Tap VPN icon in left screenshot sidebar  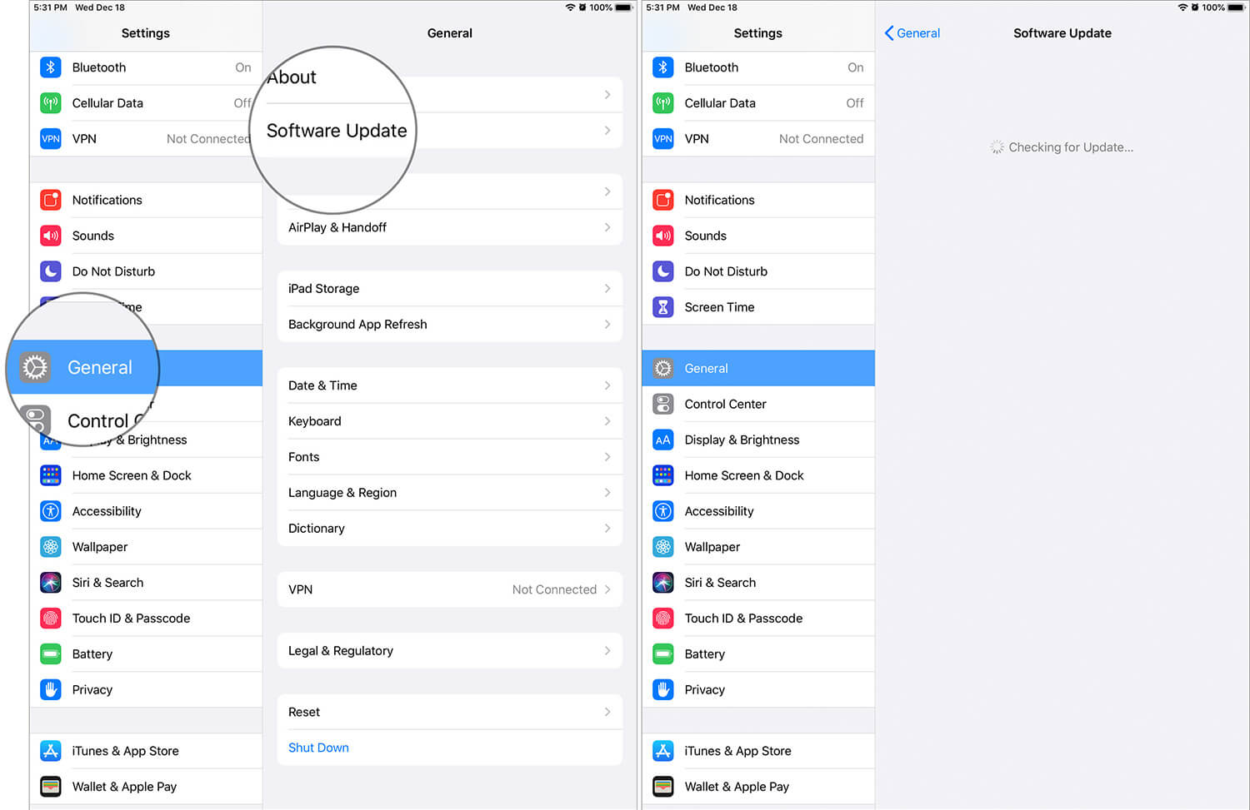(51, 139)
